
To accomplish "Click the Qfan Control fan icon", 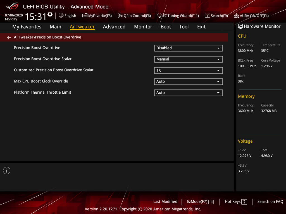I will click(x=120, y=16).
